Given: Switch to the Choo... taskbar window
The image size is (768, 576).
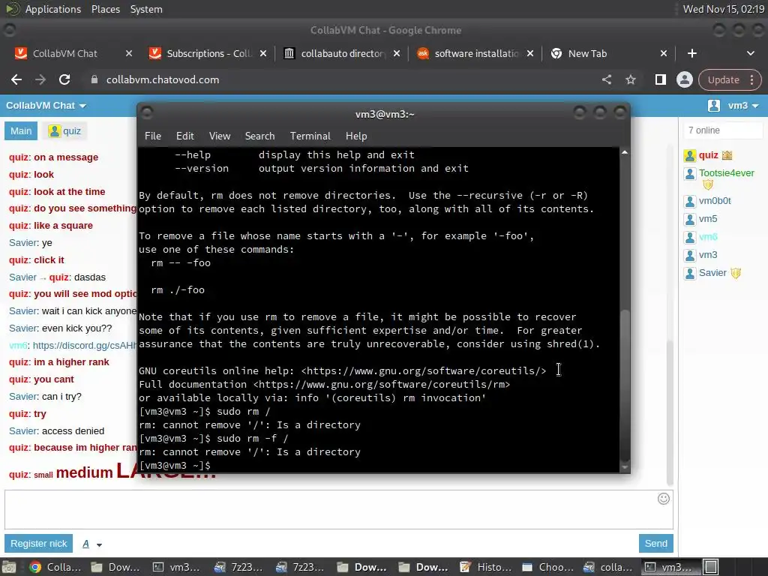Looking at the screenshot, I should click(x=547, y=567).
